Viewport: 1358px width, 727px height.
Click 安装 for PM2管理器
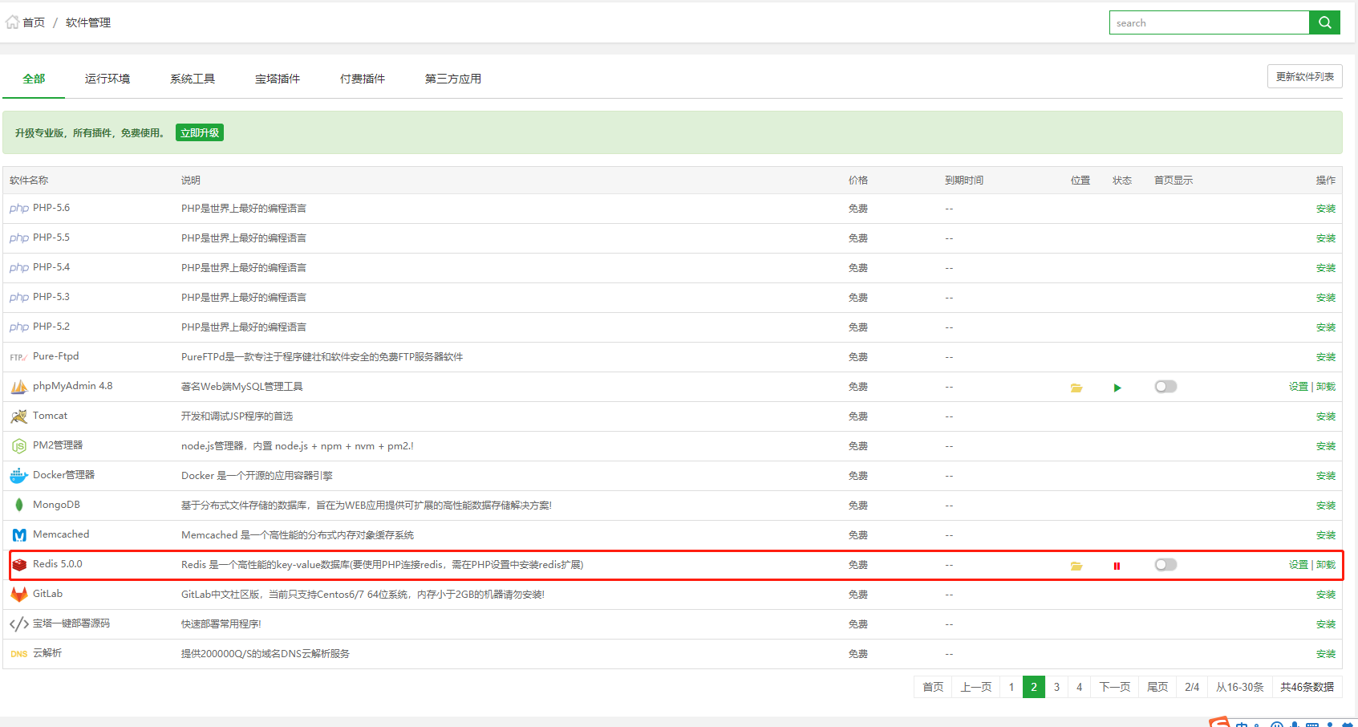(x=1326, y=446)
